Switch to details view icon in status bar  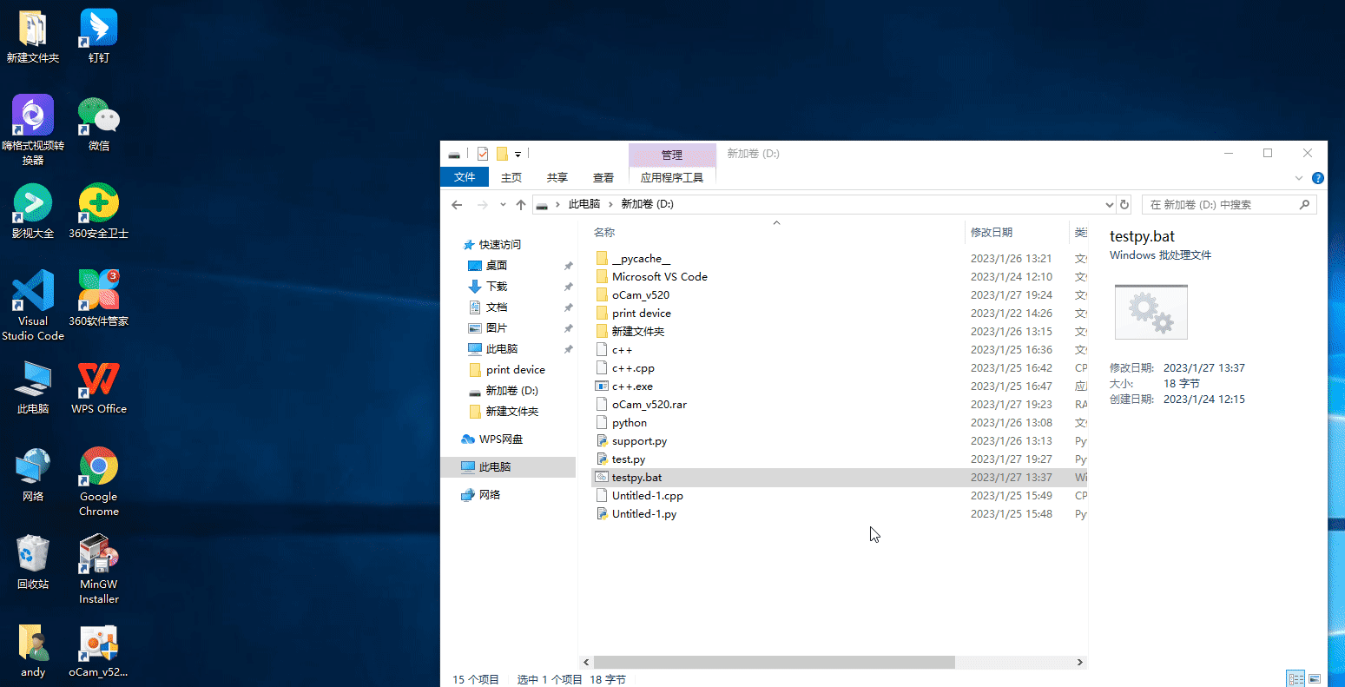1296,678
